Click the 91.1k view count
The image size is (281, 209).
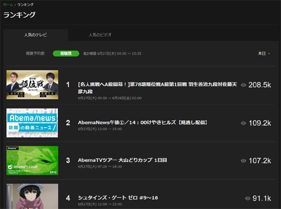[x=262, y=198]
